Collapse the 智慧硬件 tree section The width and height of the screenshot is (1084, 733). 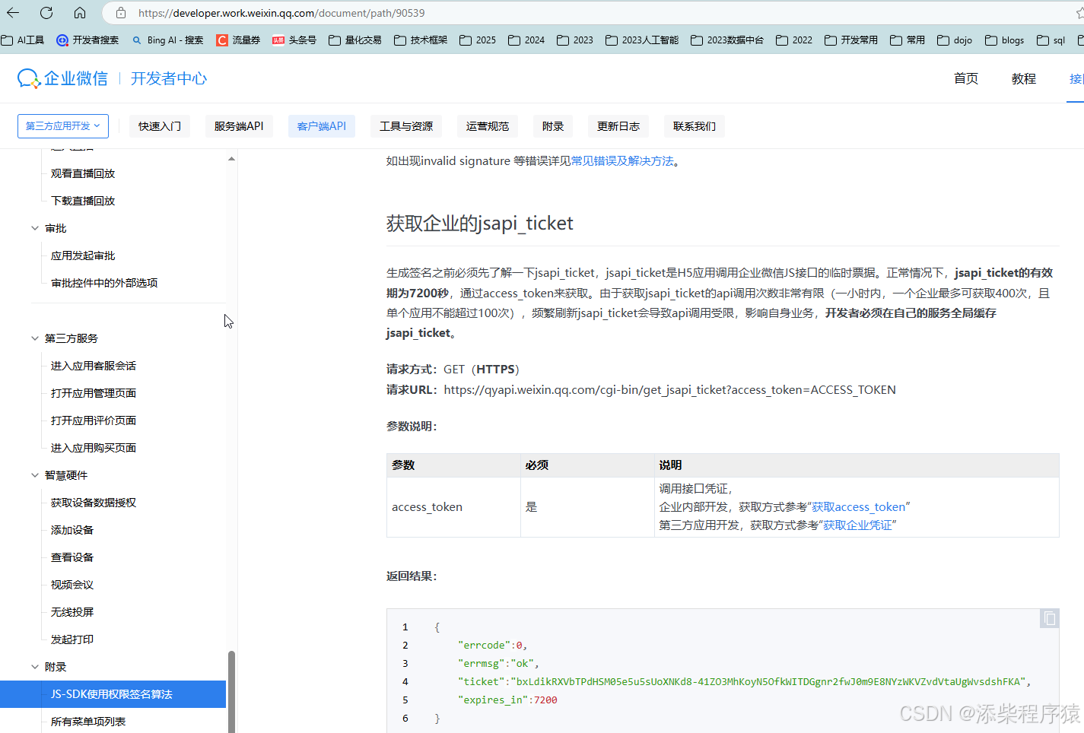click(35, 475)
